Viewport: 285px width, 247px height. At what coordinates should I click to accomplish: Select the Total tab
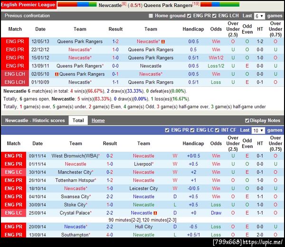coord(78,120)
